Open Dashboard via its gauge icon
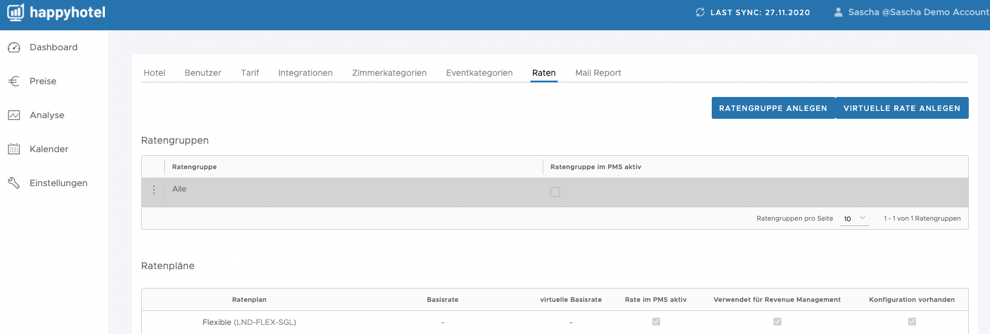The image size is (990, 334). (14, 47)
